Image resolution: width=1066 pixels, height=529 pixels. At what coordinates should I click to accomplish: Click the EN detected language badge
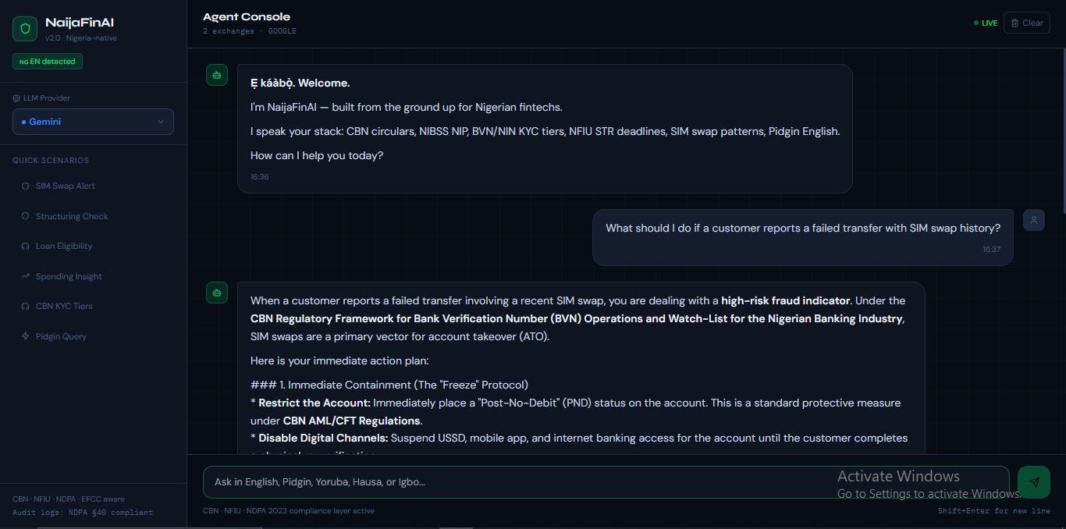click(48, 61)
